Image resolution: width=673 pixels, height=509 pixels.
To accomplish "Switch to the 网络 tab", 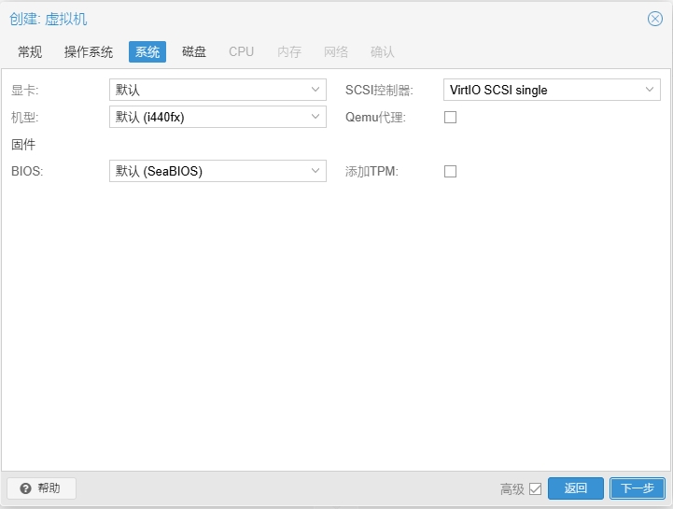I will click(x=336, y=51).
